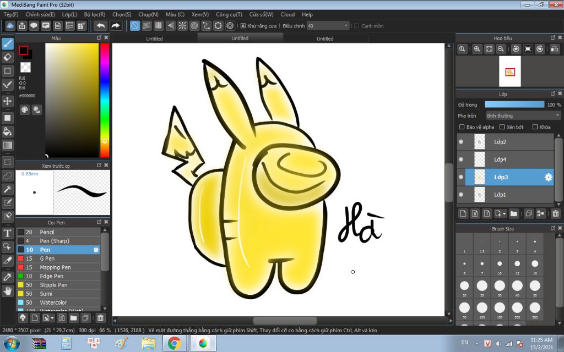Screen dimensions: 564x352
Task: Open the Bộ lọc(R) menu
Action: coord(95,14)
